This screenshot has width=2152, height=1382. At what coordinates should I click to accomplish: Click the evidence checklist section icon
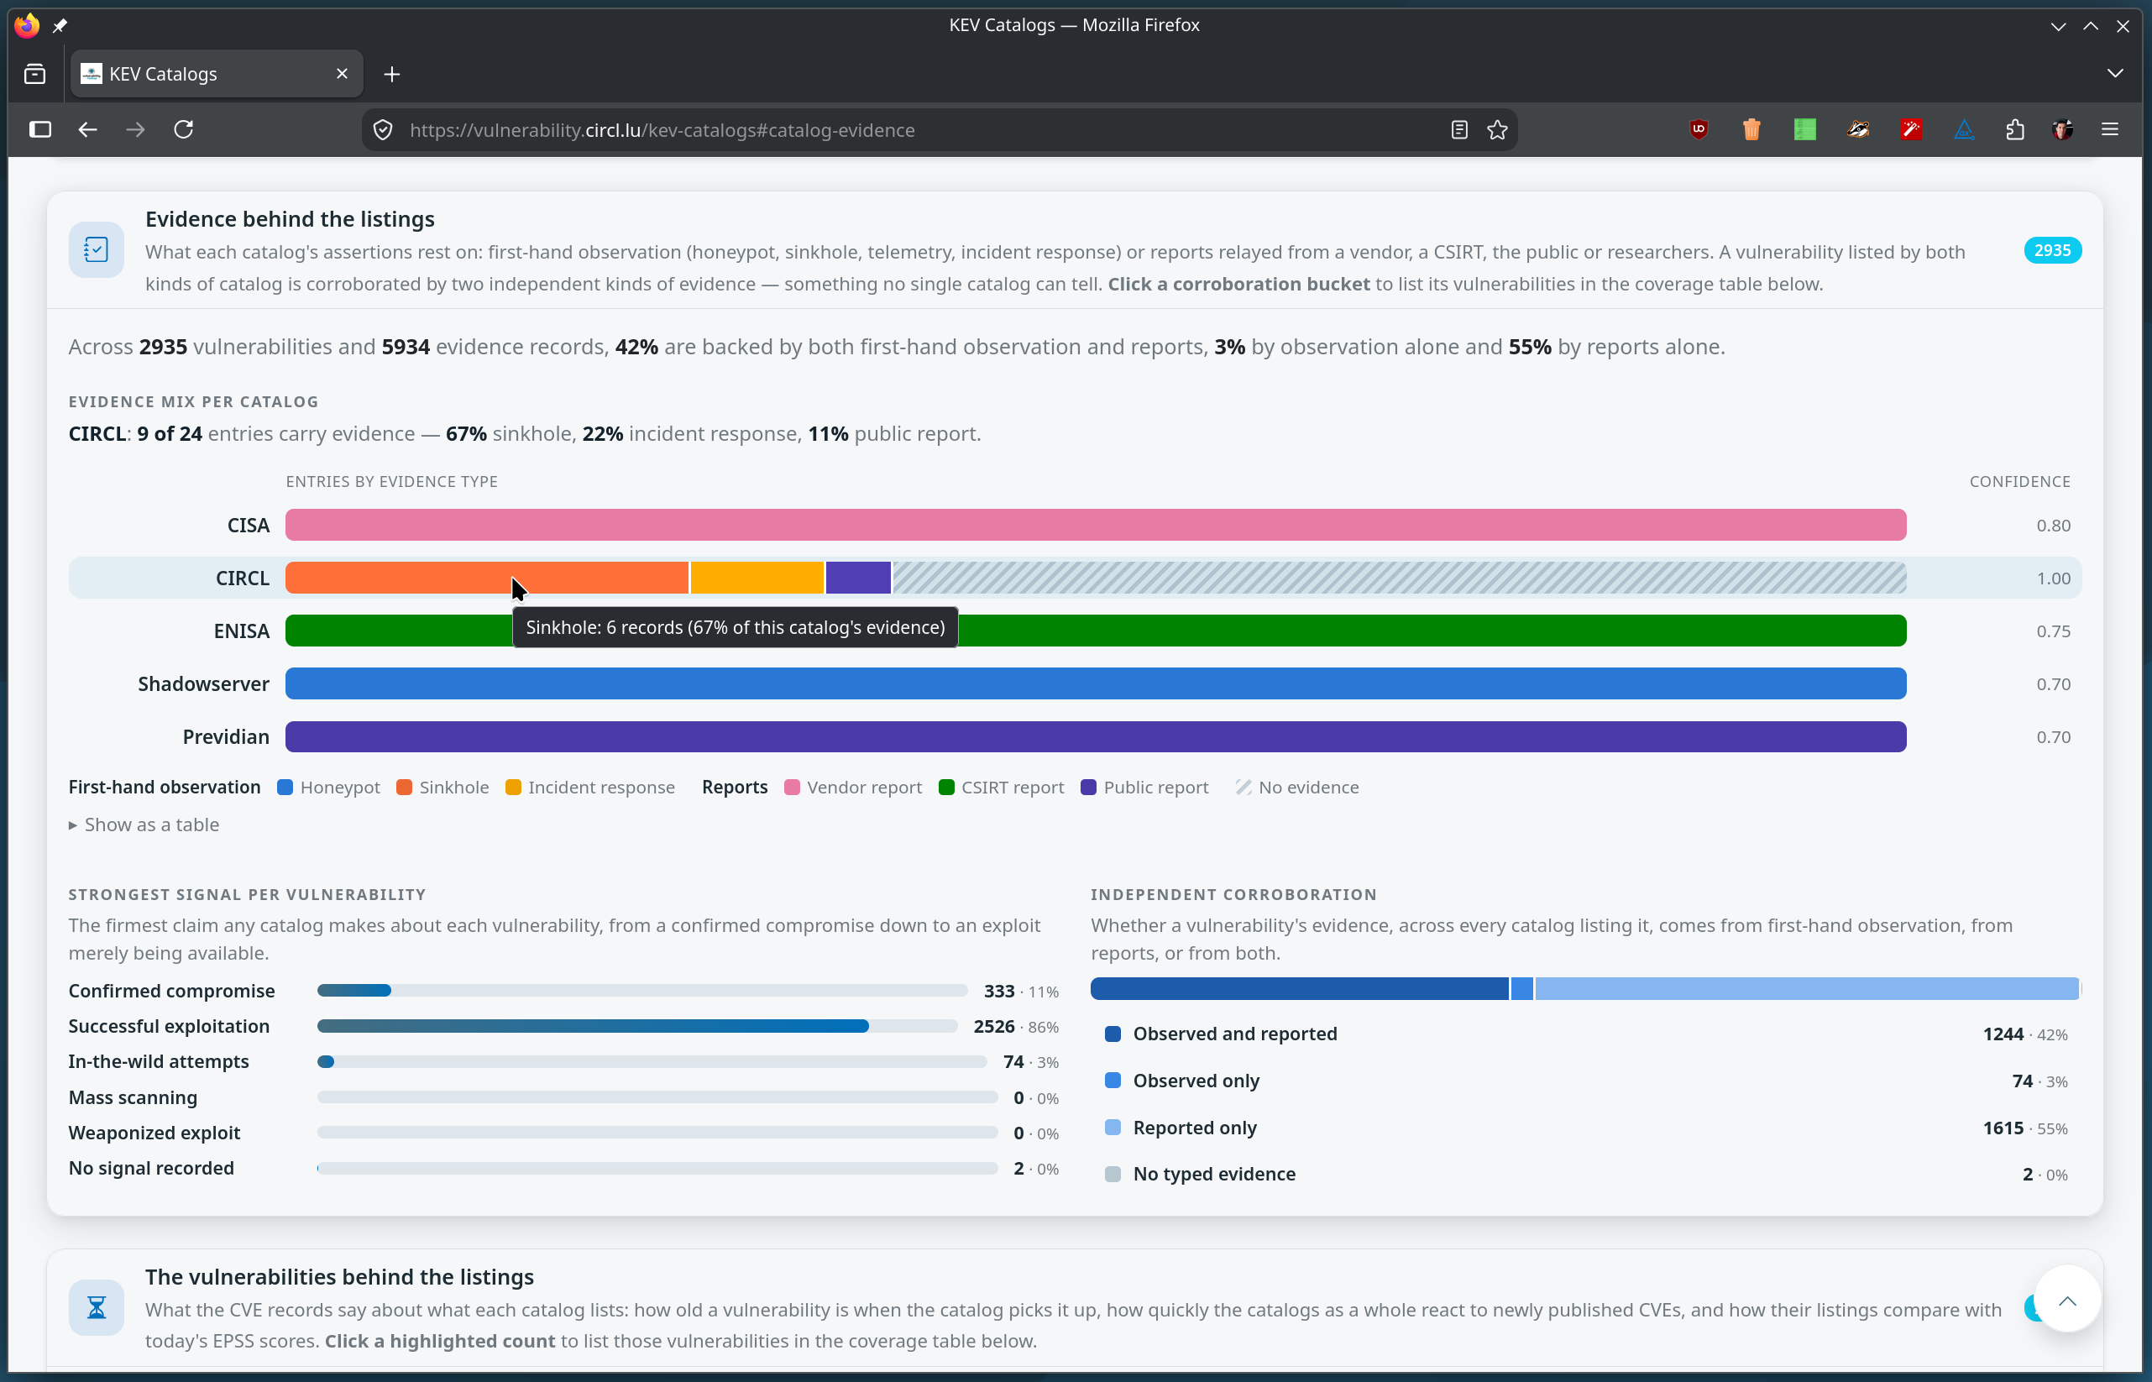96,249
